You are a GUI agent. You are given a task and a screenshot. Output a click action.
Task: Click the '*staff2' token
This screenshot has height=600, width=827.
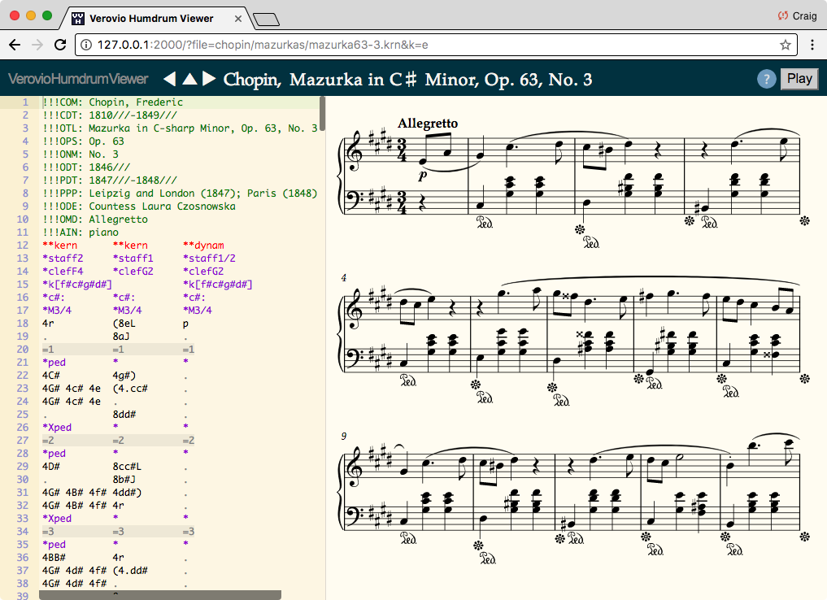point(63,259)
